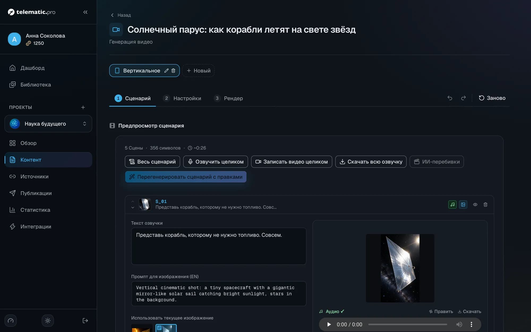The height and width of the screenshot is (332, 531).
Task: Go to Публикации
Action: (48, 193)
